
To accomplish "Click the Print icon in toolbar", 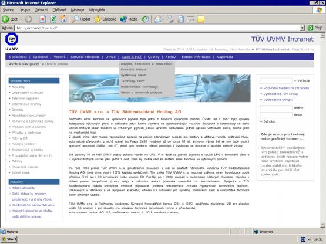I will (x=170, y=19).
